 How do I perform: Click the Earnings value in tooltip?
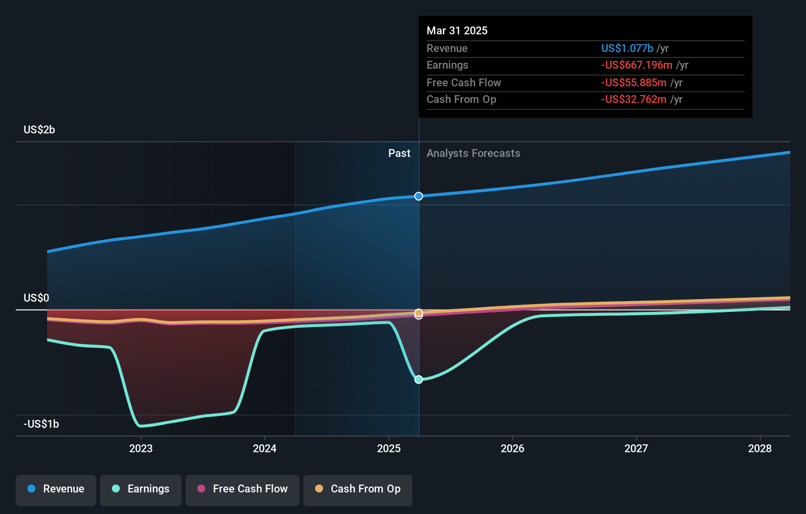point(637,65)
